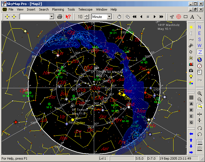Viewport: 205px width, 162px height.
Task: Switch view to West with W
Action: point(199,46)
